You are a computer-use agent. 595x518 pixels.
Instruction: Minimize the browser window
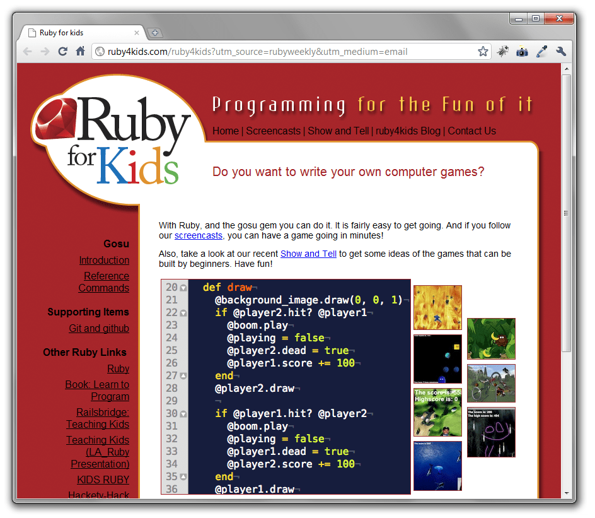point(519,18)
